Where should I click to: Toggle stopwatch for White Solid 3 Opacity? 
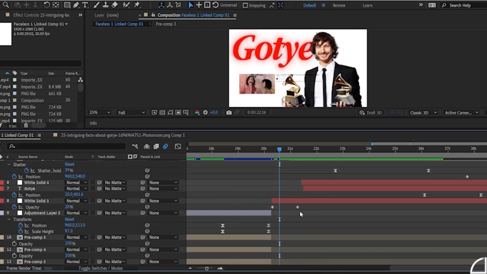pyautogui.click(x=14, y=207)
